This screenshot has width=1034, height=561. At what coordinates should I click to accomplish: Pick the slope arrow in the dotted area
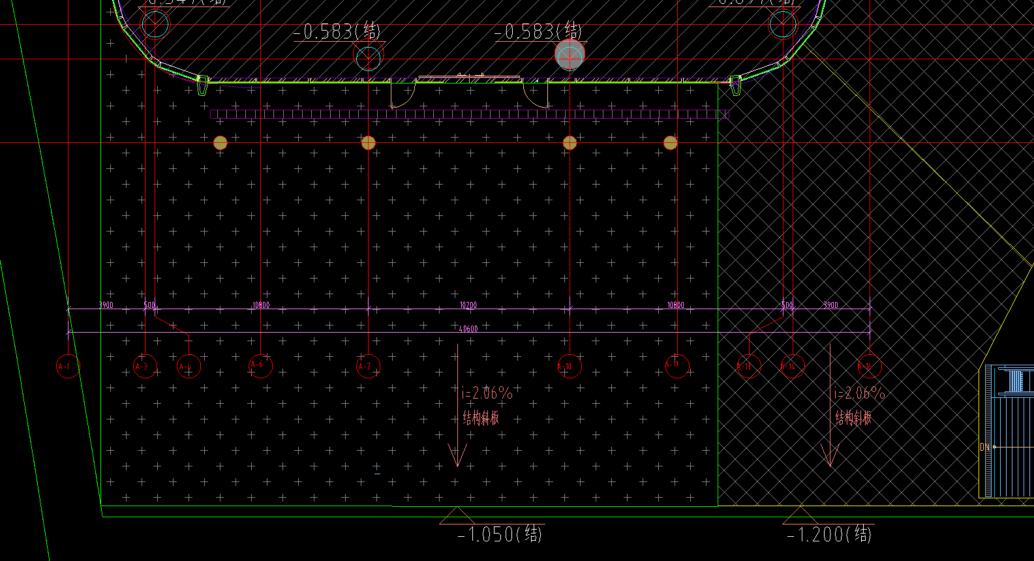coord(457,406)
